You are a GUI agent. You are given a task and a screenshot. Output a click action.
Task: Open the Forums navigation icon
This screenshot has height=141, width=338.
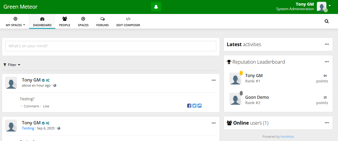point(102,19)
